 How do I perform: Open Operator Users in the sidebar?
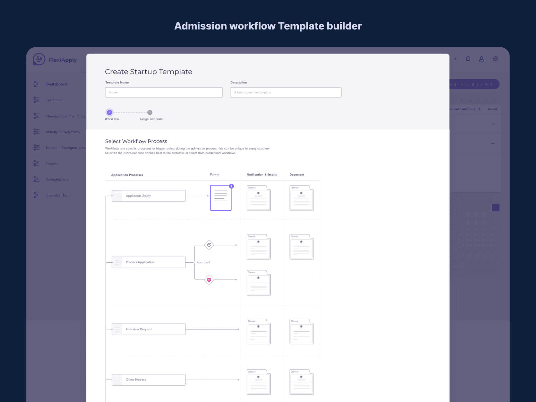click(x=58, y=195)
